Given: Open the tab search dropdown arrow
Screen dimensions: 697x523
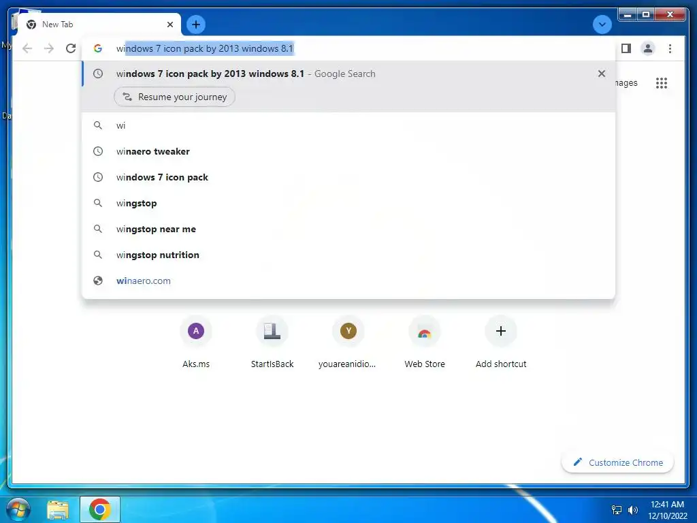Looking at the screenshot, I should pyautogui.click(x=602, y=25).
